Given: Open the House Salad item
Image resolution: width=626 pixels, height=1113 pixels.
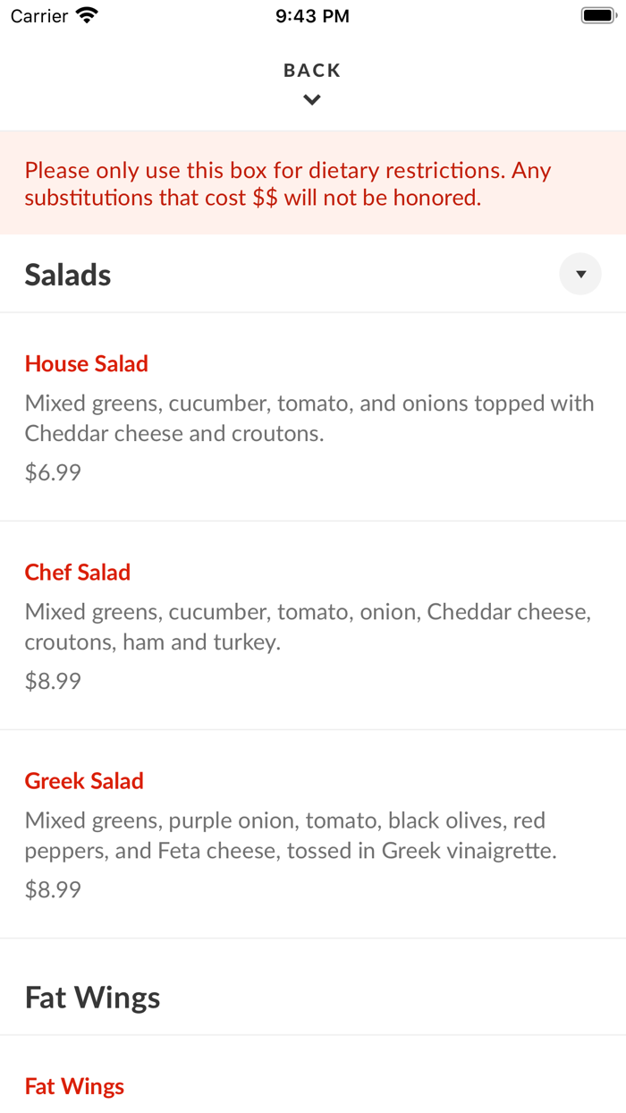Looking at the screenshot, I should [87, 364].
